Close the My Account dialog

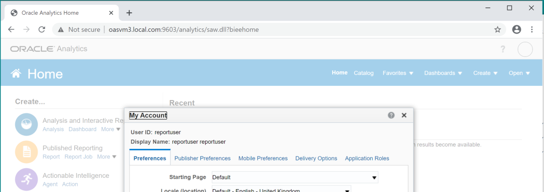coord(404,115)
